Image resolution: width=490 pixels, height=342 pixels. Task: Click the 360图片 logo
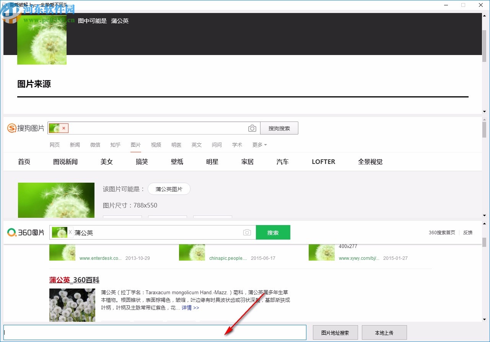(25, 232)
